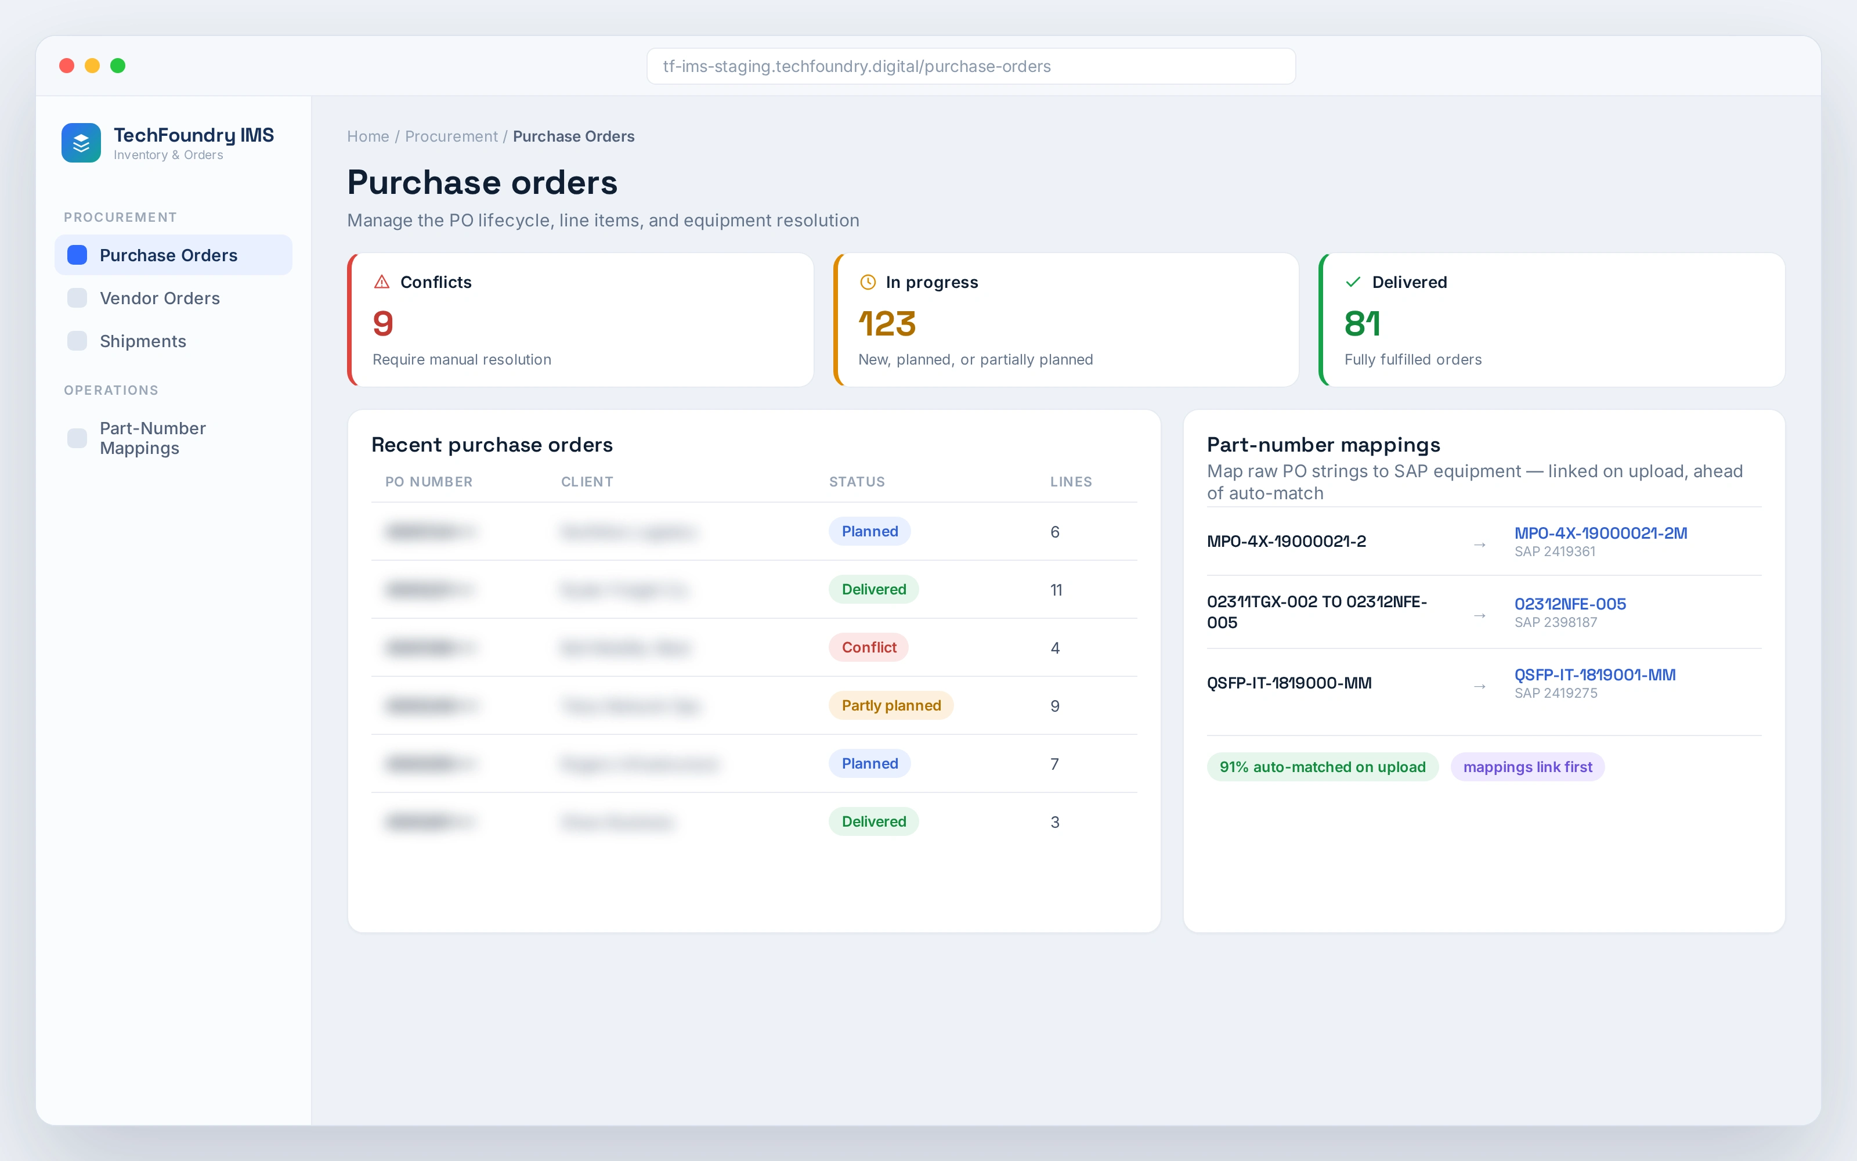The width and height of the screenshot is (1857, 1161).
Task: Open the MPO-4X-19000021-2M mapping link
Action: (x=1600, y=533)
